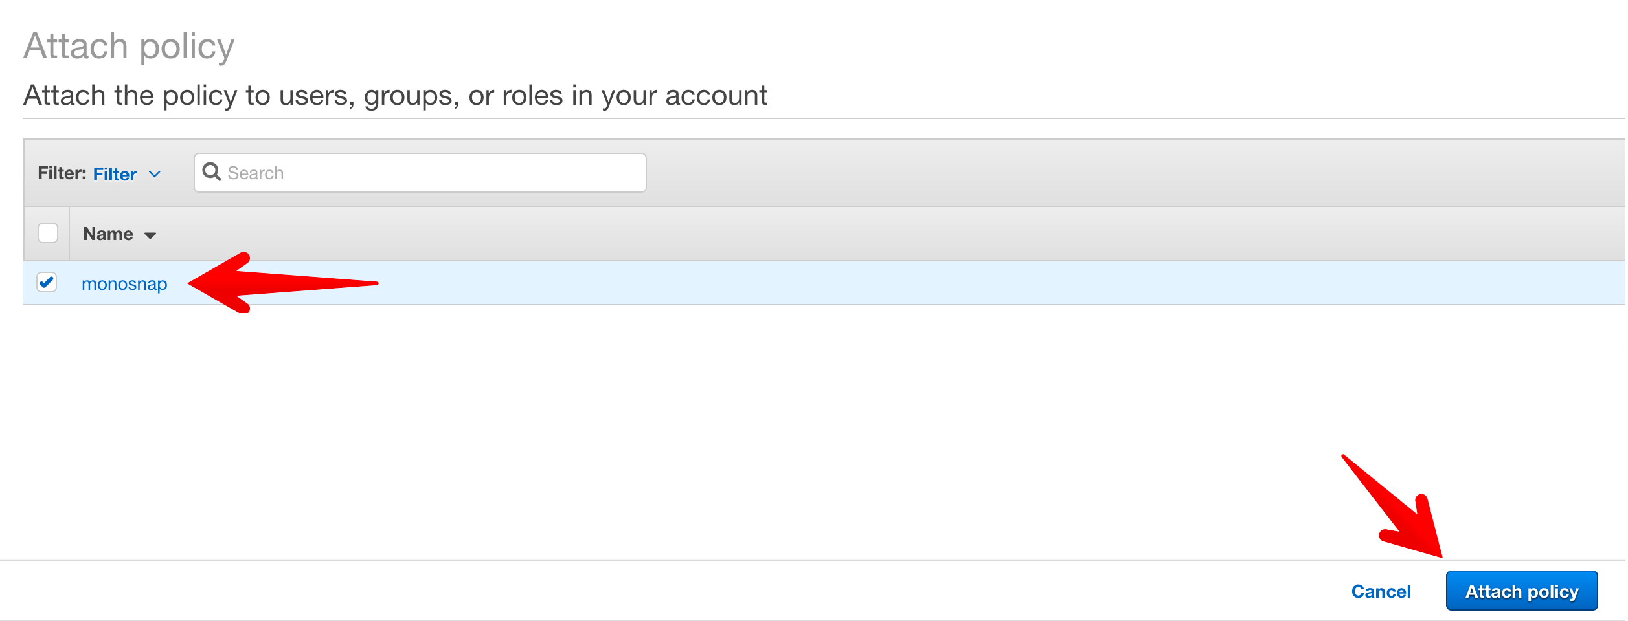Sort the list by Name column header
This screenshot has width=1628, height=621.
pyautogui.click(x=108, y=234)
